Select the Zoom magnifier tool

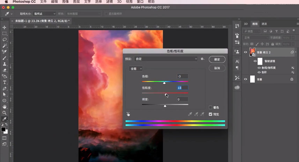click(x=5, y=113)
